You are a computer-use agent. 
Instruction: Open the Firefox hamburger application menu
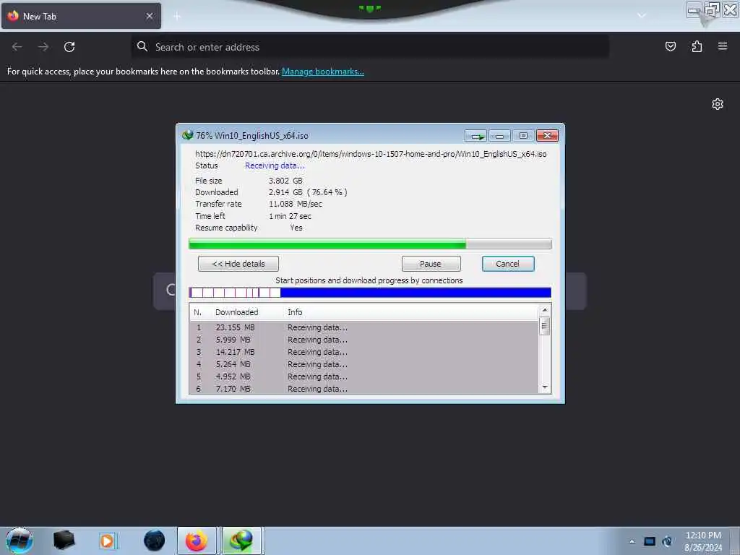click(723, 46)
